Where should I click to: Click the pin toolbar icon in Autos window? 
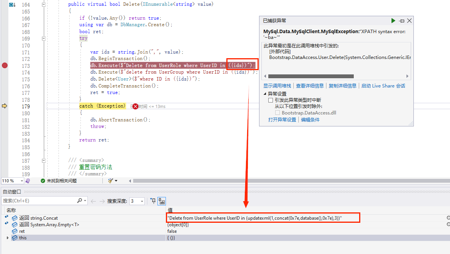click(153, 201)
